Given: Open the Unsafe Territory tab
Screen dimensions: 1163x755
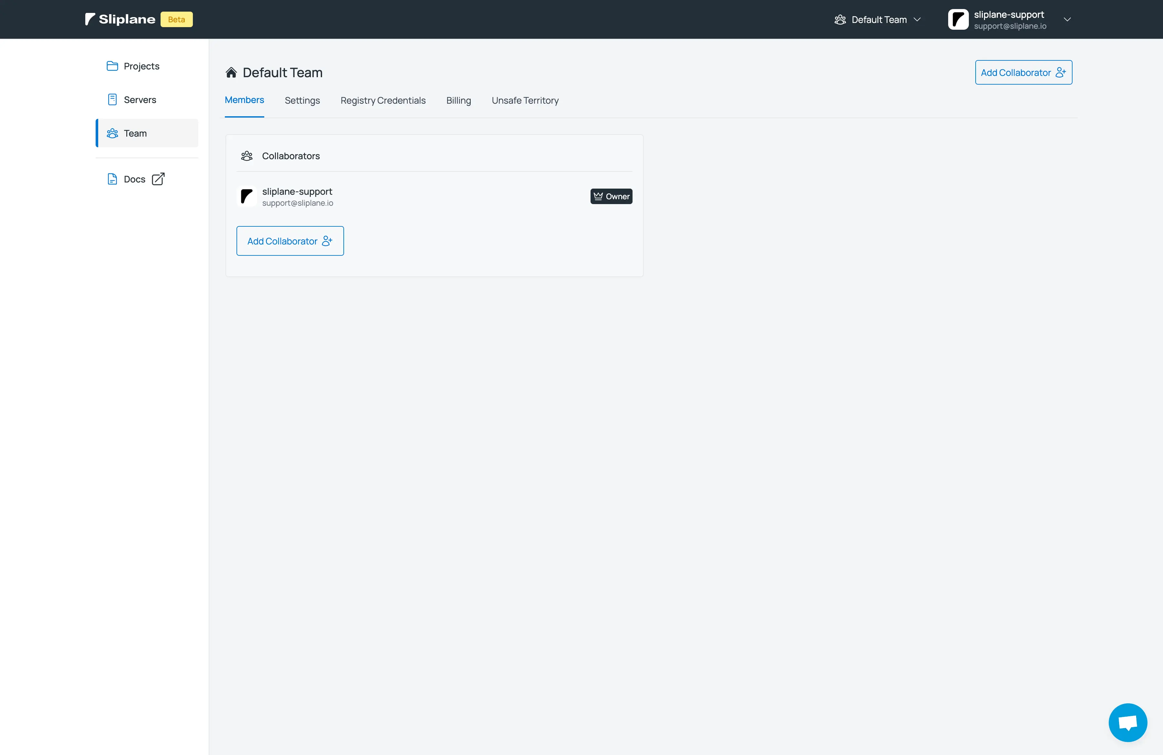Looking at the screenshot, I should click(525, 101).
